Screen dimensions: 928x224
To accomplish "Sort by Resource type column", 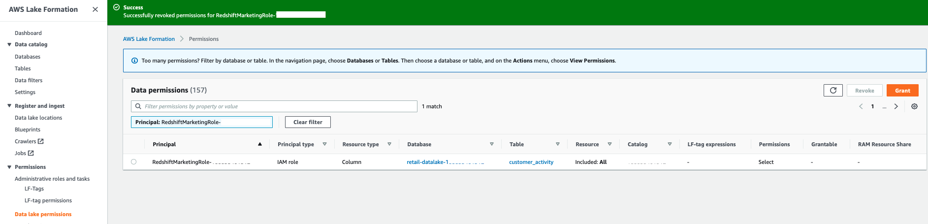I will click(x=389, y=144).
